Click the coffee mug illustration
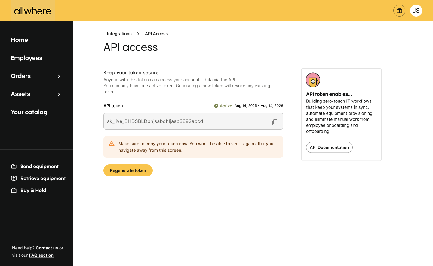The height and width of the screenshot is (266, 433). pyautogui.click(x=313, y=80)
